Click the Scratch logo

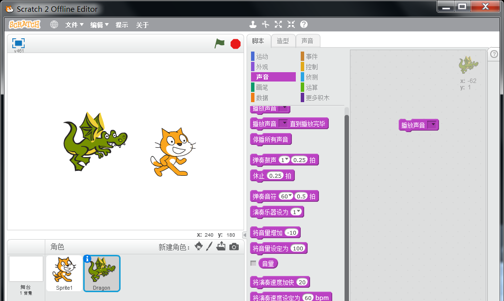tap(25, 25)
